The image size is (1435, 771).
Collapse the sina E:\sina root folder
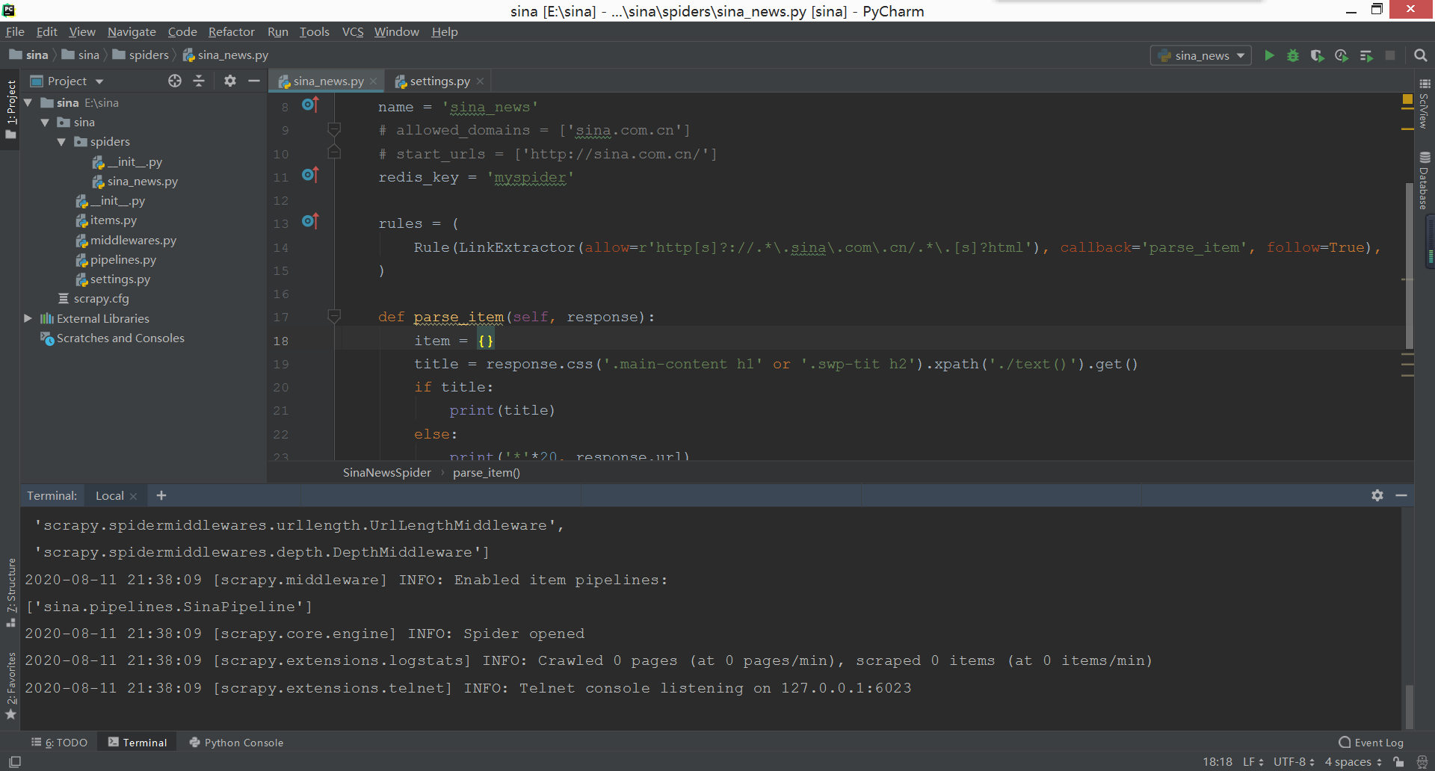click(28, 102)
